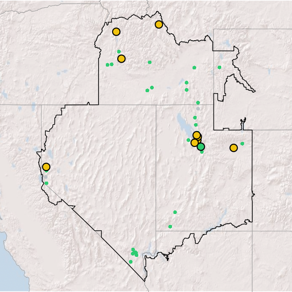Click the green dot just left of the Utah yellow cluster
Viewport: 292px width, 292px height.
click(x=188, y=140)
